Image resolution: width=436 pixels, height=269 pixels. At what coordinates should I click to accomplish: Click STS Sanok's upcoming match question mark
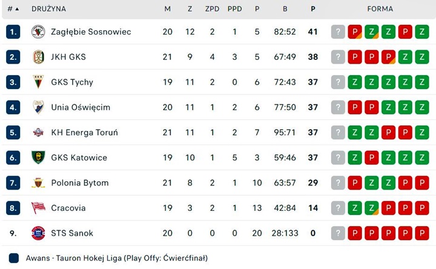[x=338, y=233]
